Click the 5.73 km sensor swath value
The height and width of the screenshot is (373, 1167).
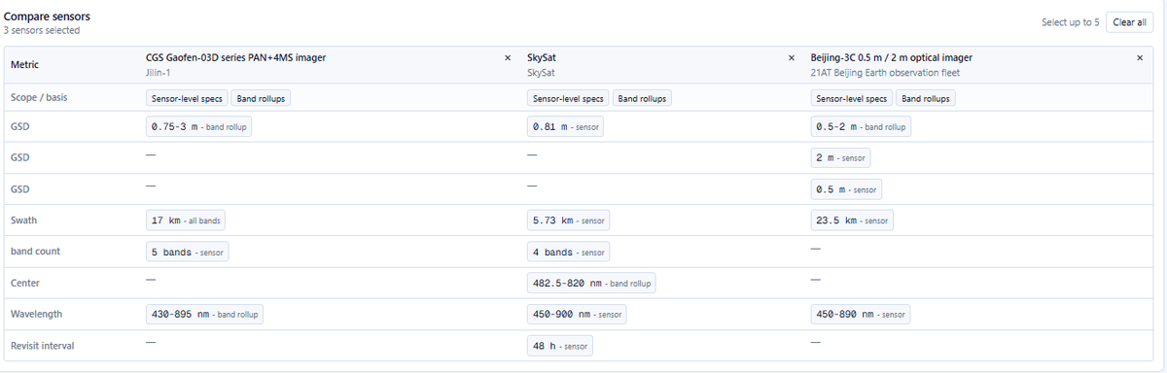tap(569, 220)
